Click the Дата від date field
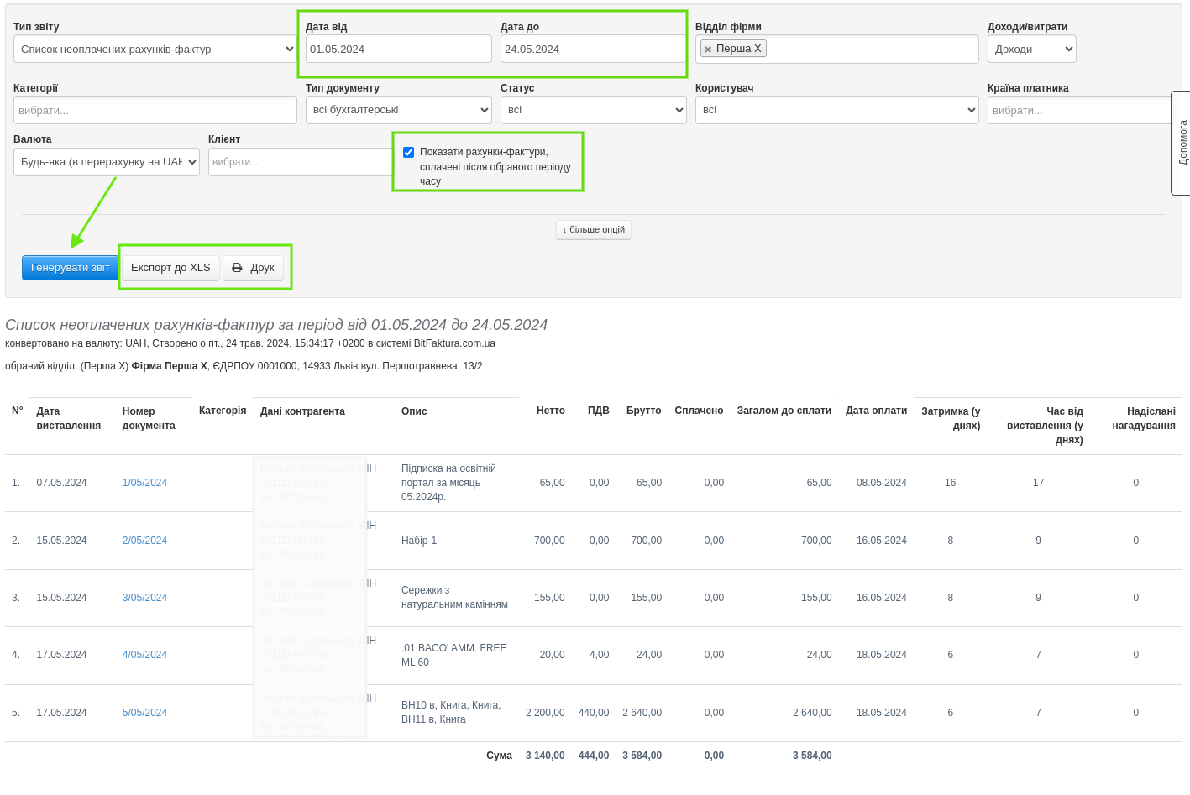The image size is (1190, 795). pos(398,49)
